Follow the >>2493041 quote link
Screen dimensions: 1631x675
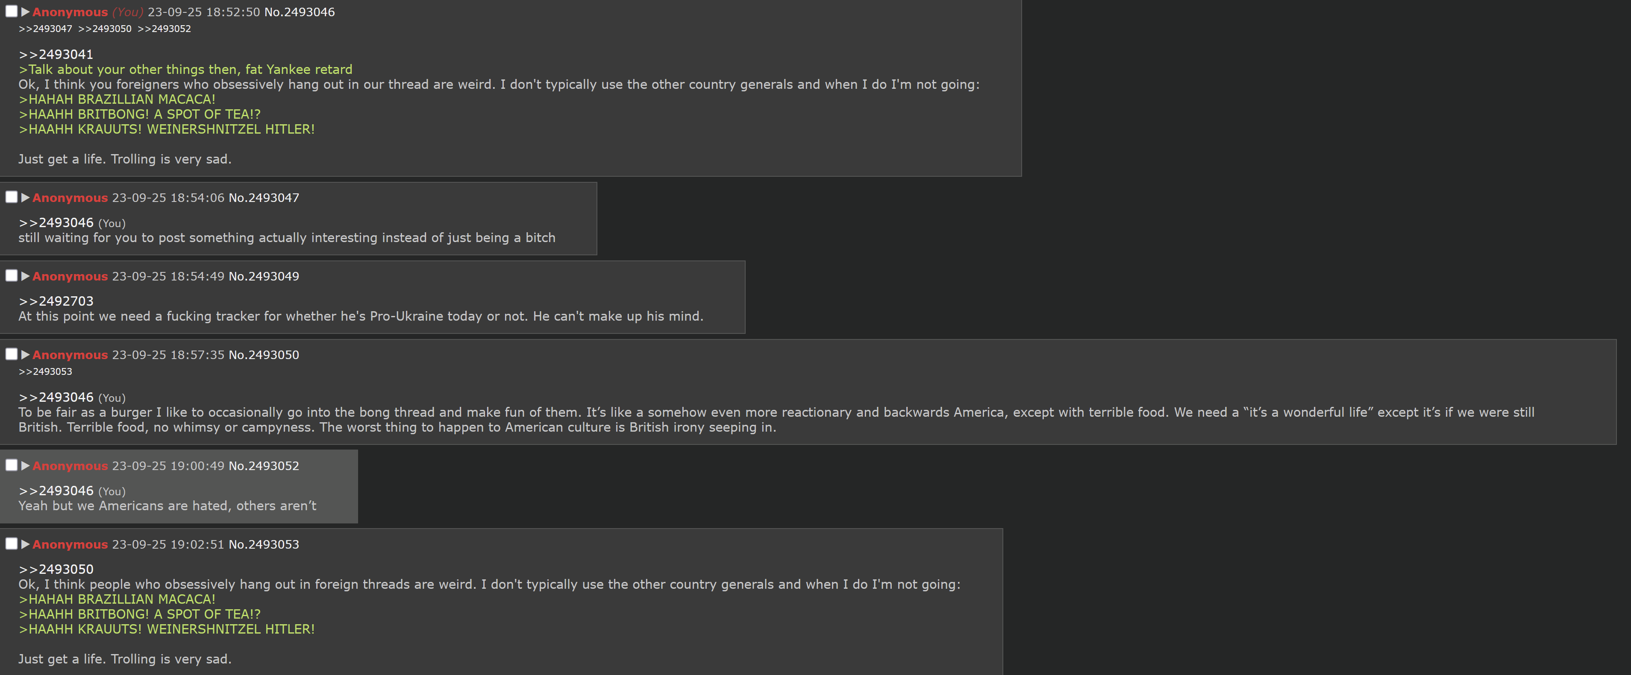(x=56, y=54)
